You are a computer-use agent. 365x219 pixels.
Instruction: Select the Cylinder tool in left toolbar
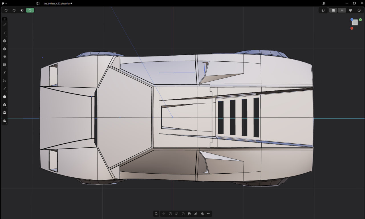pyautogui.click(x=5, y=113)
